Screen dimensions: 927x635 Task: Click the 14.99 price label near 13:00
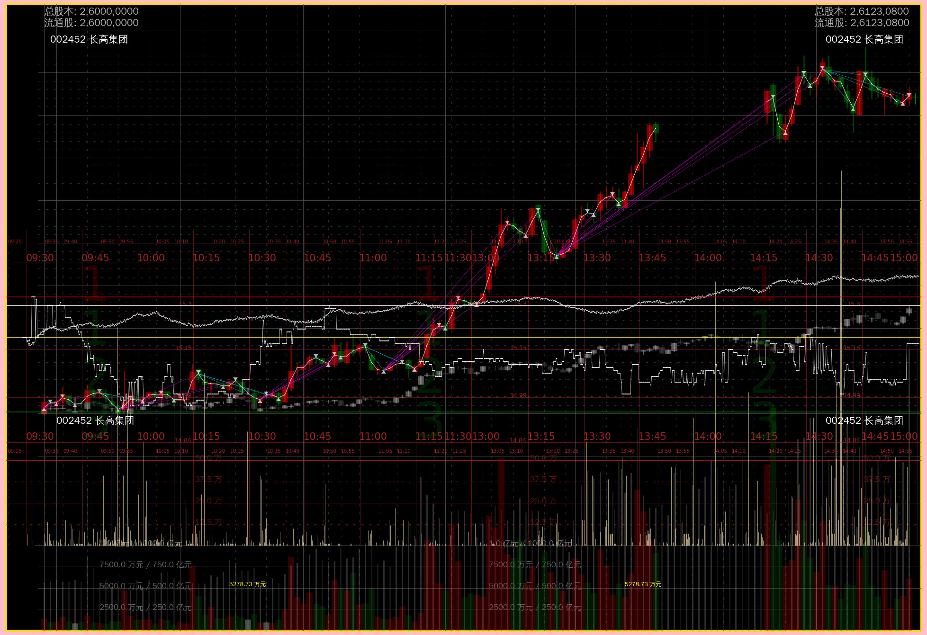(518, 395)
